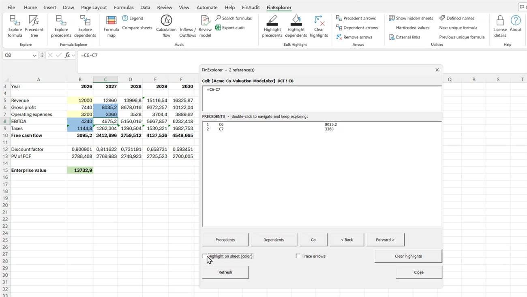This screenshot has height=297, width=527.
Task: Click Show hidden sheets
Action: 411,18
